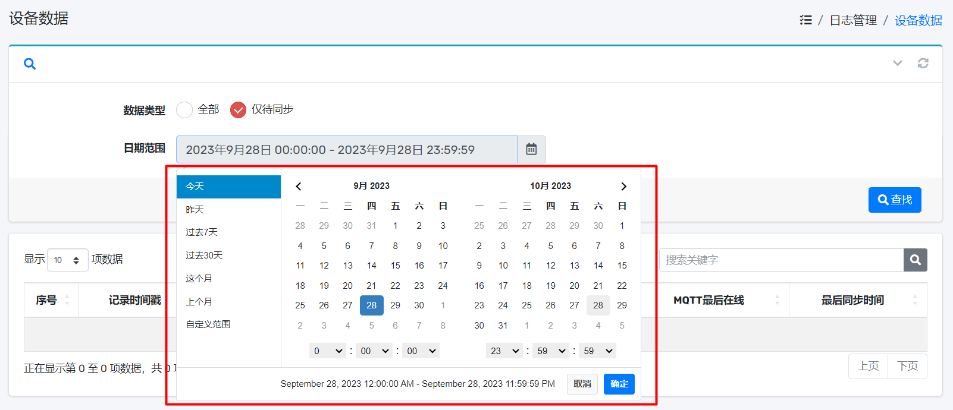Click the calendar icon beside date range
Image resolution: width=953 pixels, height=410 pixels.
coord(531,149)
